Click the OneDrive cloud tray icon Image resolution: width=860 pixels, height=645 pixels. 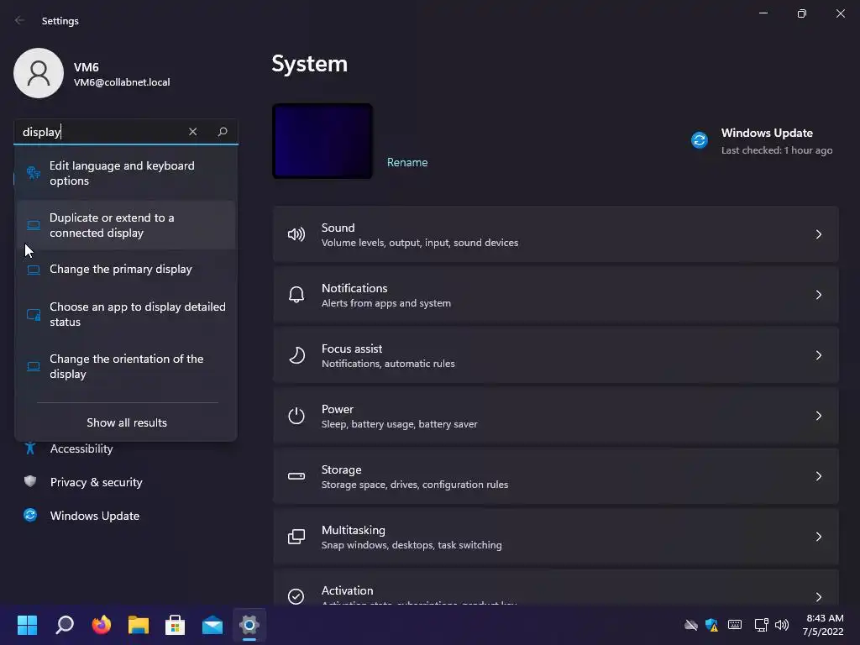point(691,625)
